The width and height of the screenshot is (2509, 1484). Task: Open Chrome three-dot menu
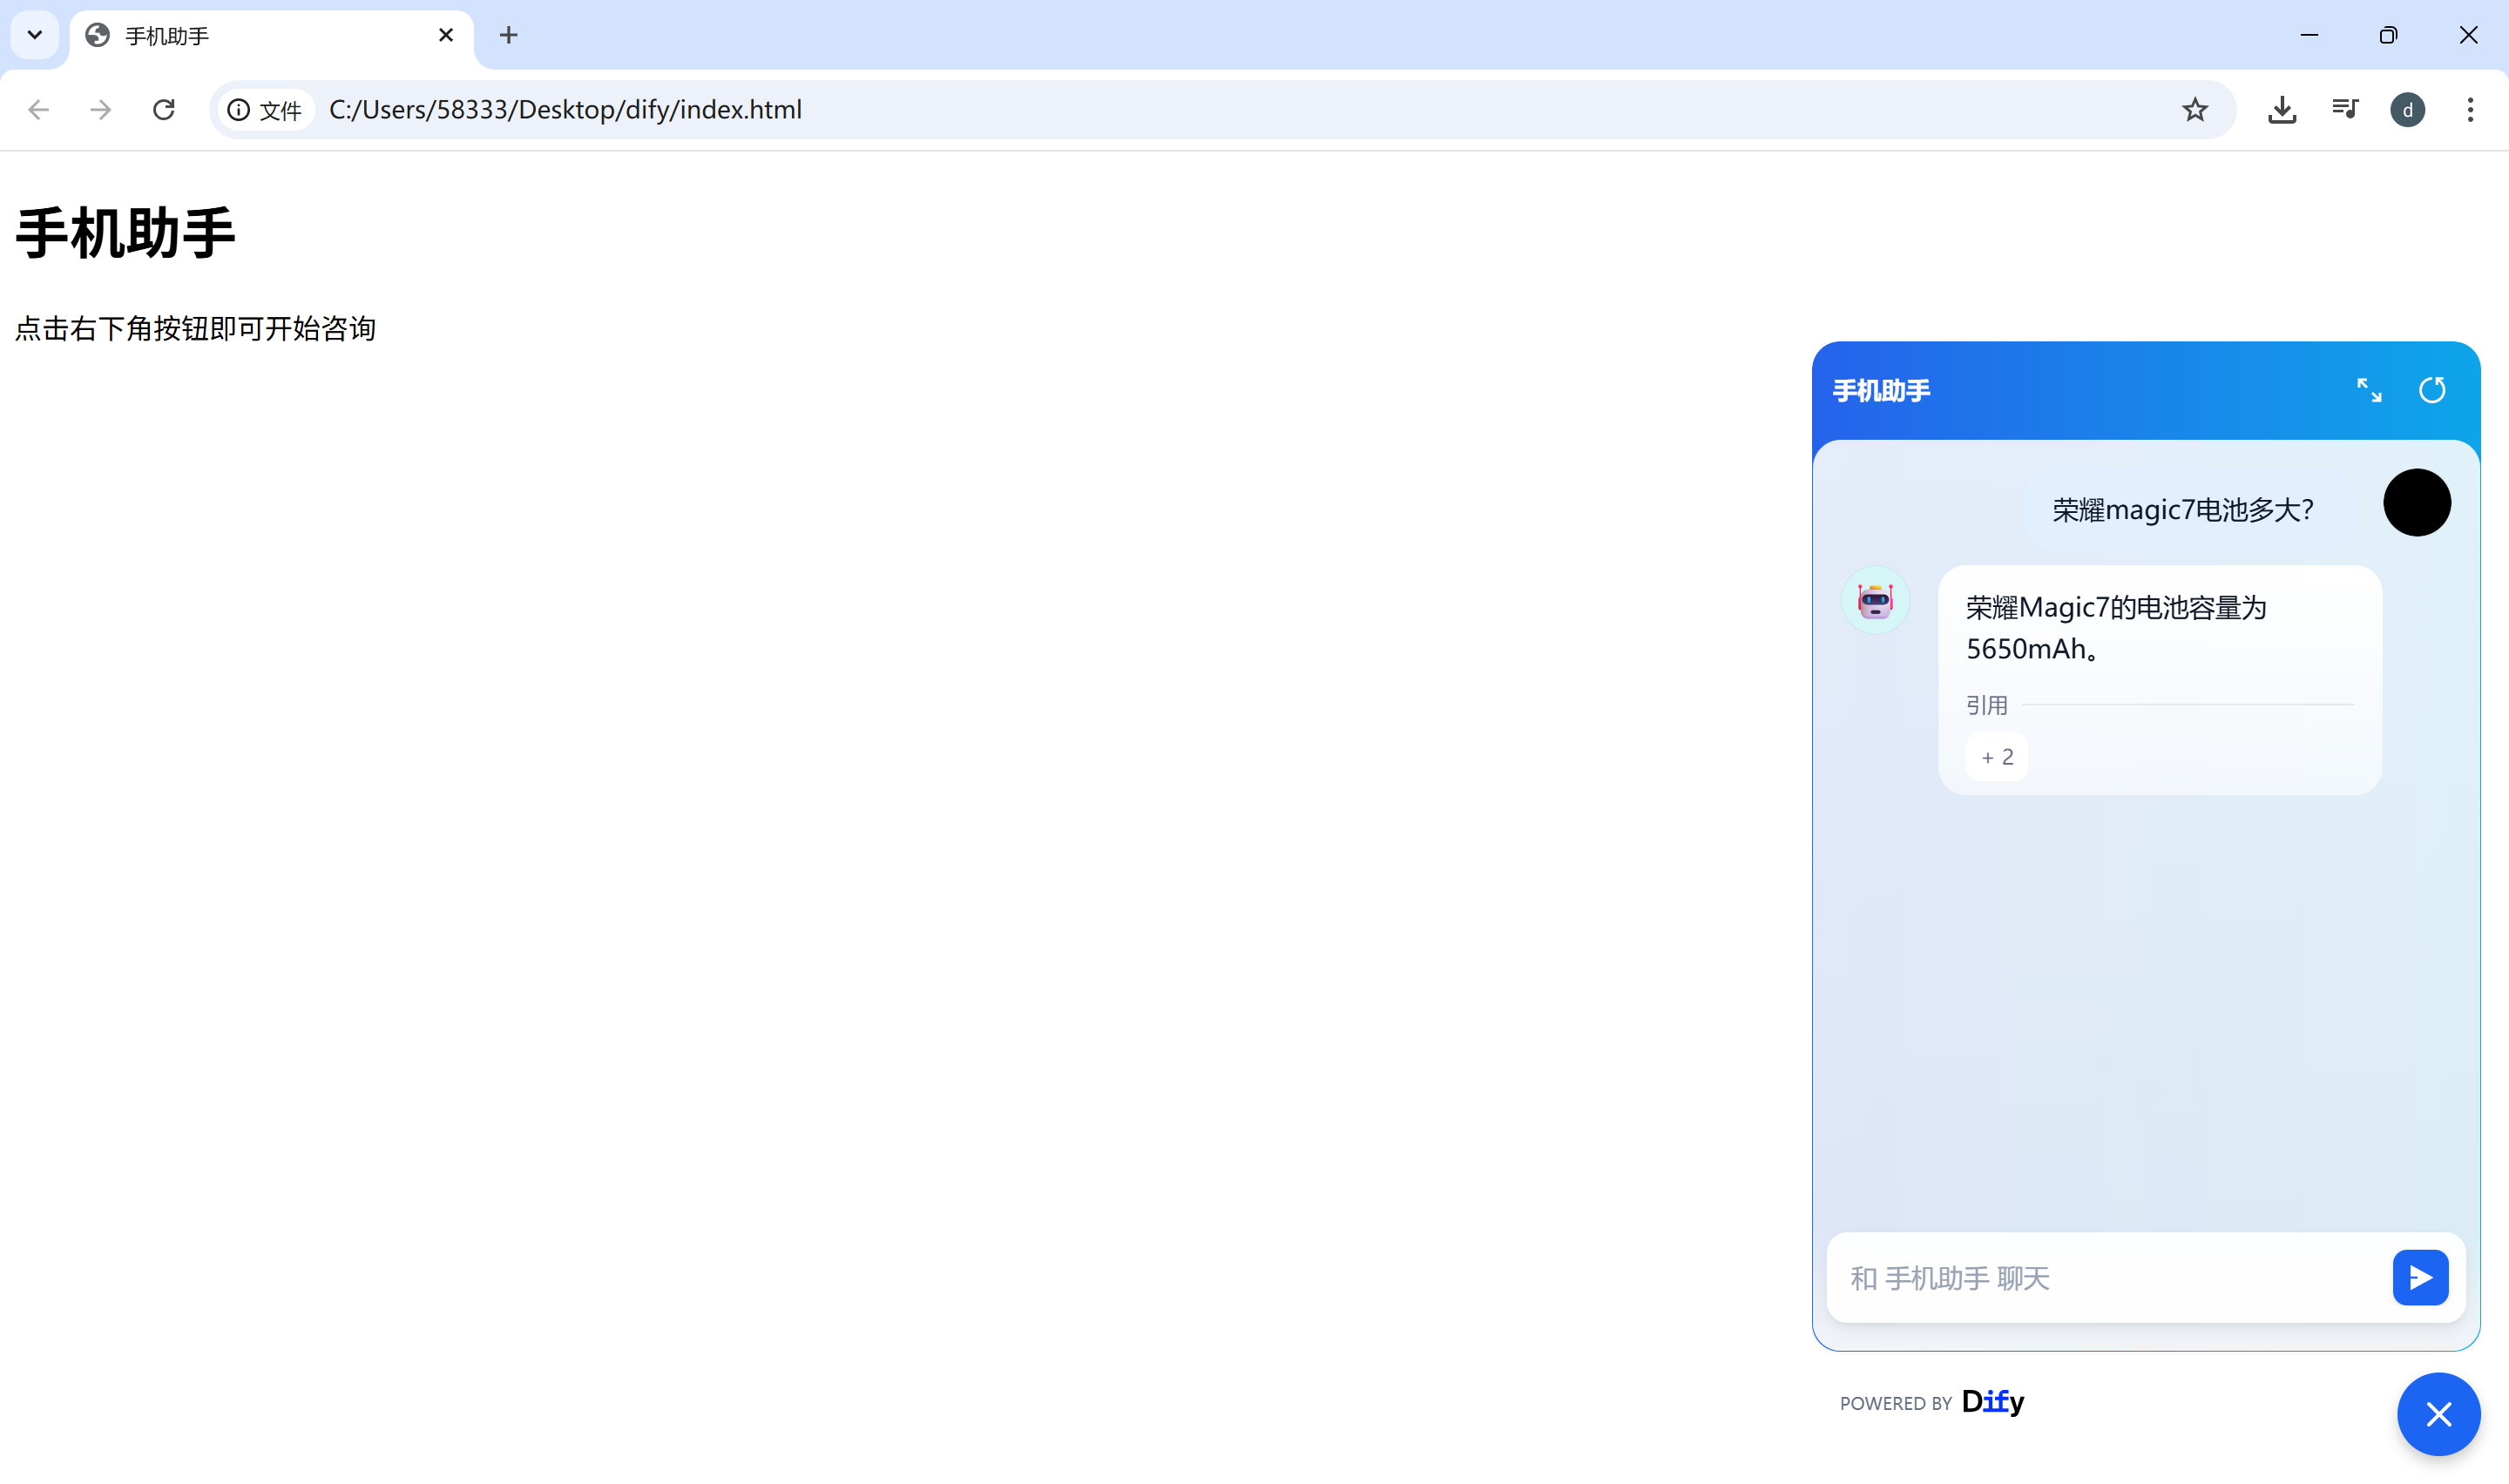pyautogui.click(x=2469, y=110)
